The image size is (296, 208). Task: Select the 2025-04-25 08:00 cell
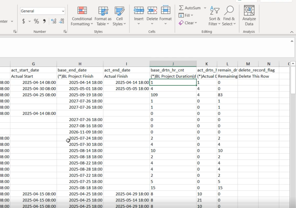34,95
